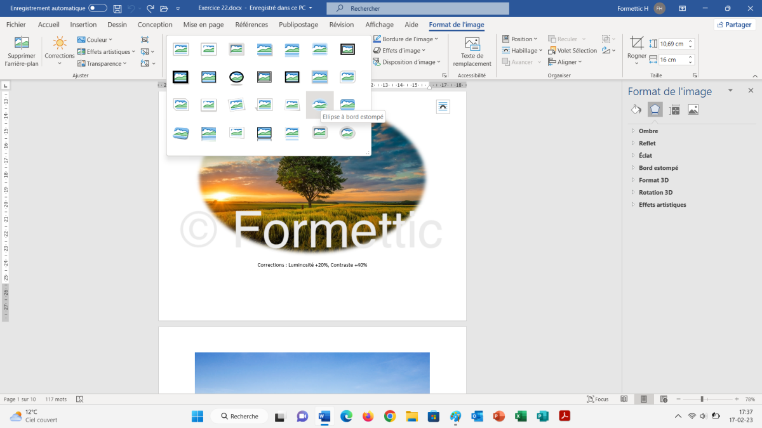
Task: Click the zoom slider handle
Action: pyautogui.click(x=702, y=399)
